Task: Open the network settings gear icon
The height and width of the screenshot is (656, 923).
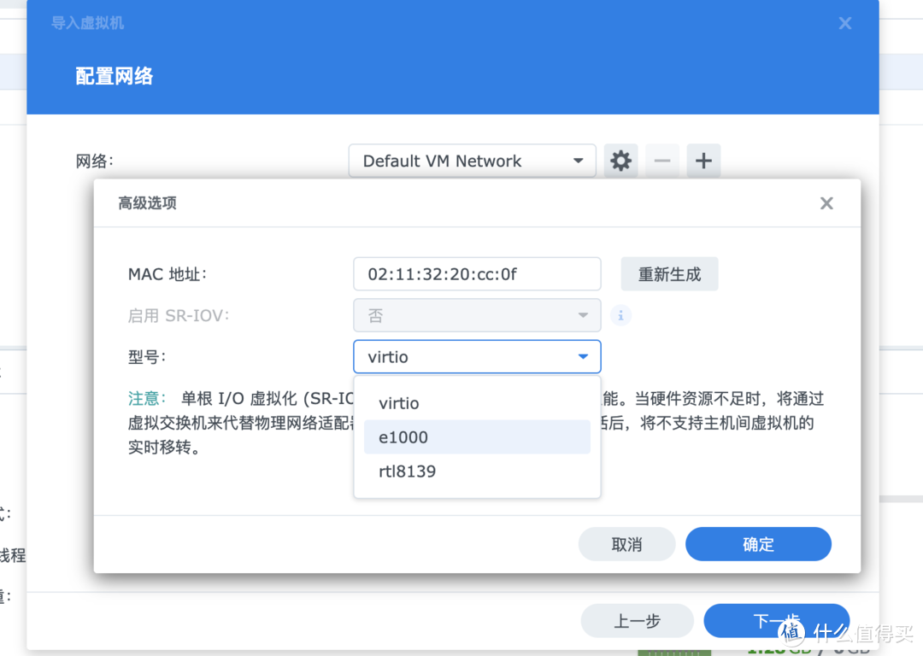Action: click(620, 161)
